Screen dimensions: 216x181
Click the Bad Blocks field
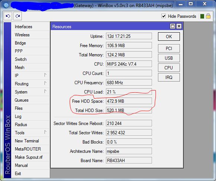tap(129, 142)
